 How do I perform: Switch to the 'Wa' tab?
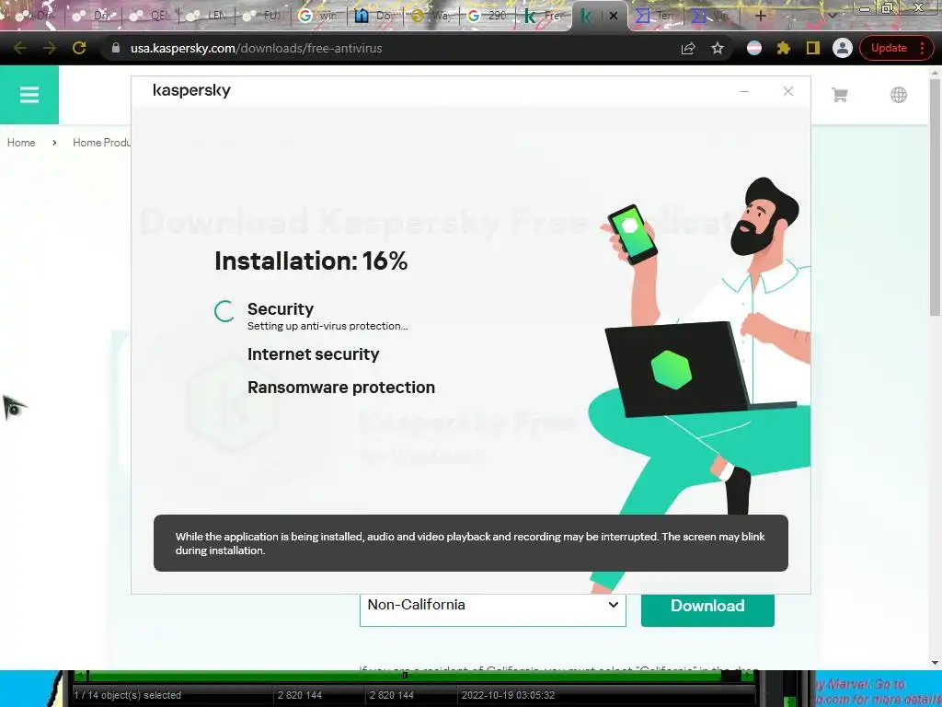(x=431, y=16)
